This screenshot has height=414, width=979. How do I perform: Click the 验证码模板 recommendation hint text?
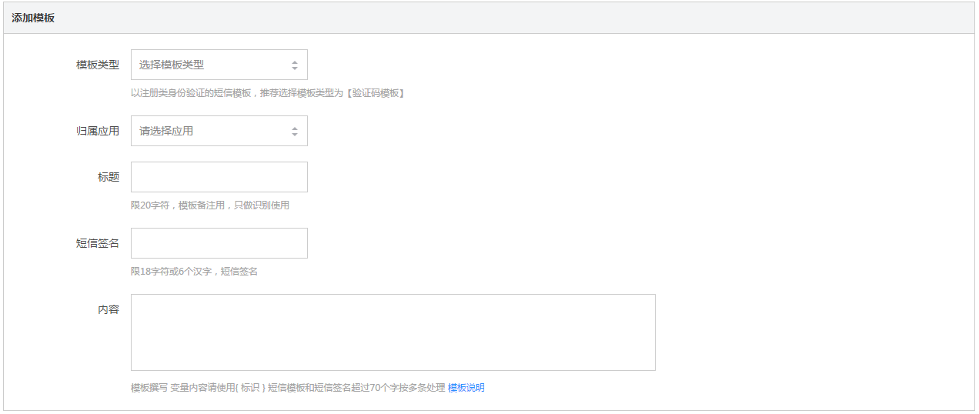[x=268, y=93]
